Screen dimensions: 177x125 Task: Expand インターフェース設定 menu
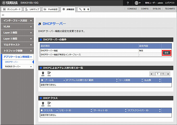point(17,21)
